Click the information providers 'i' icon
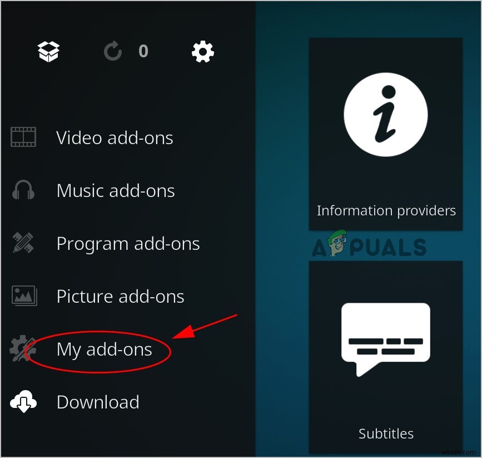This screenshot has width=482, height=458. pos(386,114)
